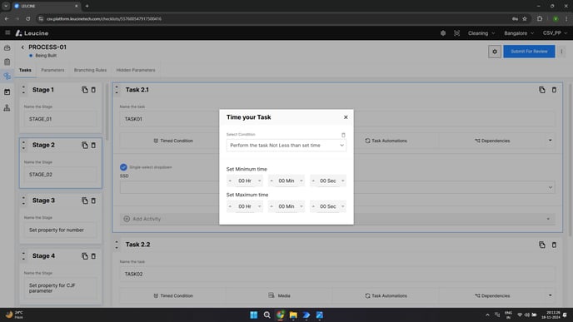Screen dimensions: 573x322
Task: Go back from PROCESS-01 with arrow
Action: pos(22,47)
